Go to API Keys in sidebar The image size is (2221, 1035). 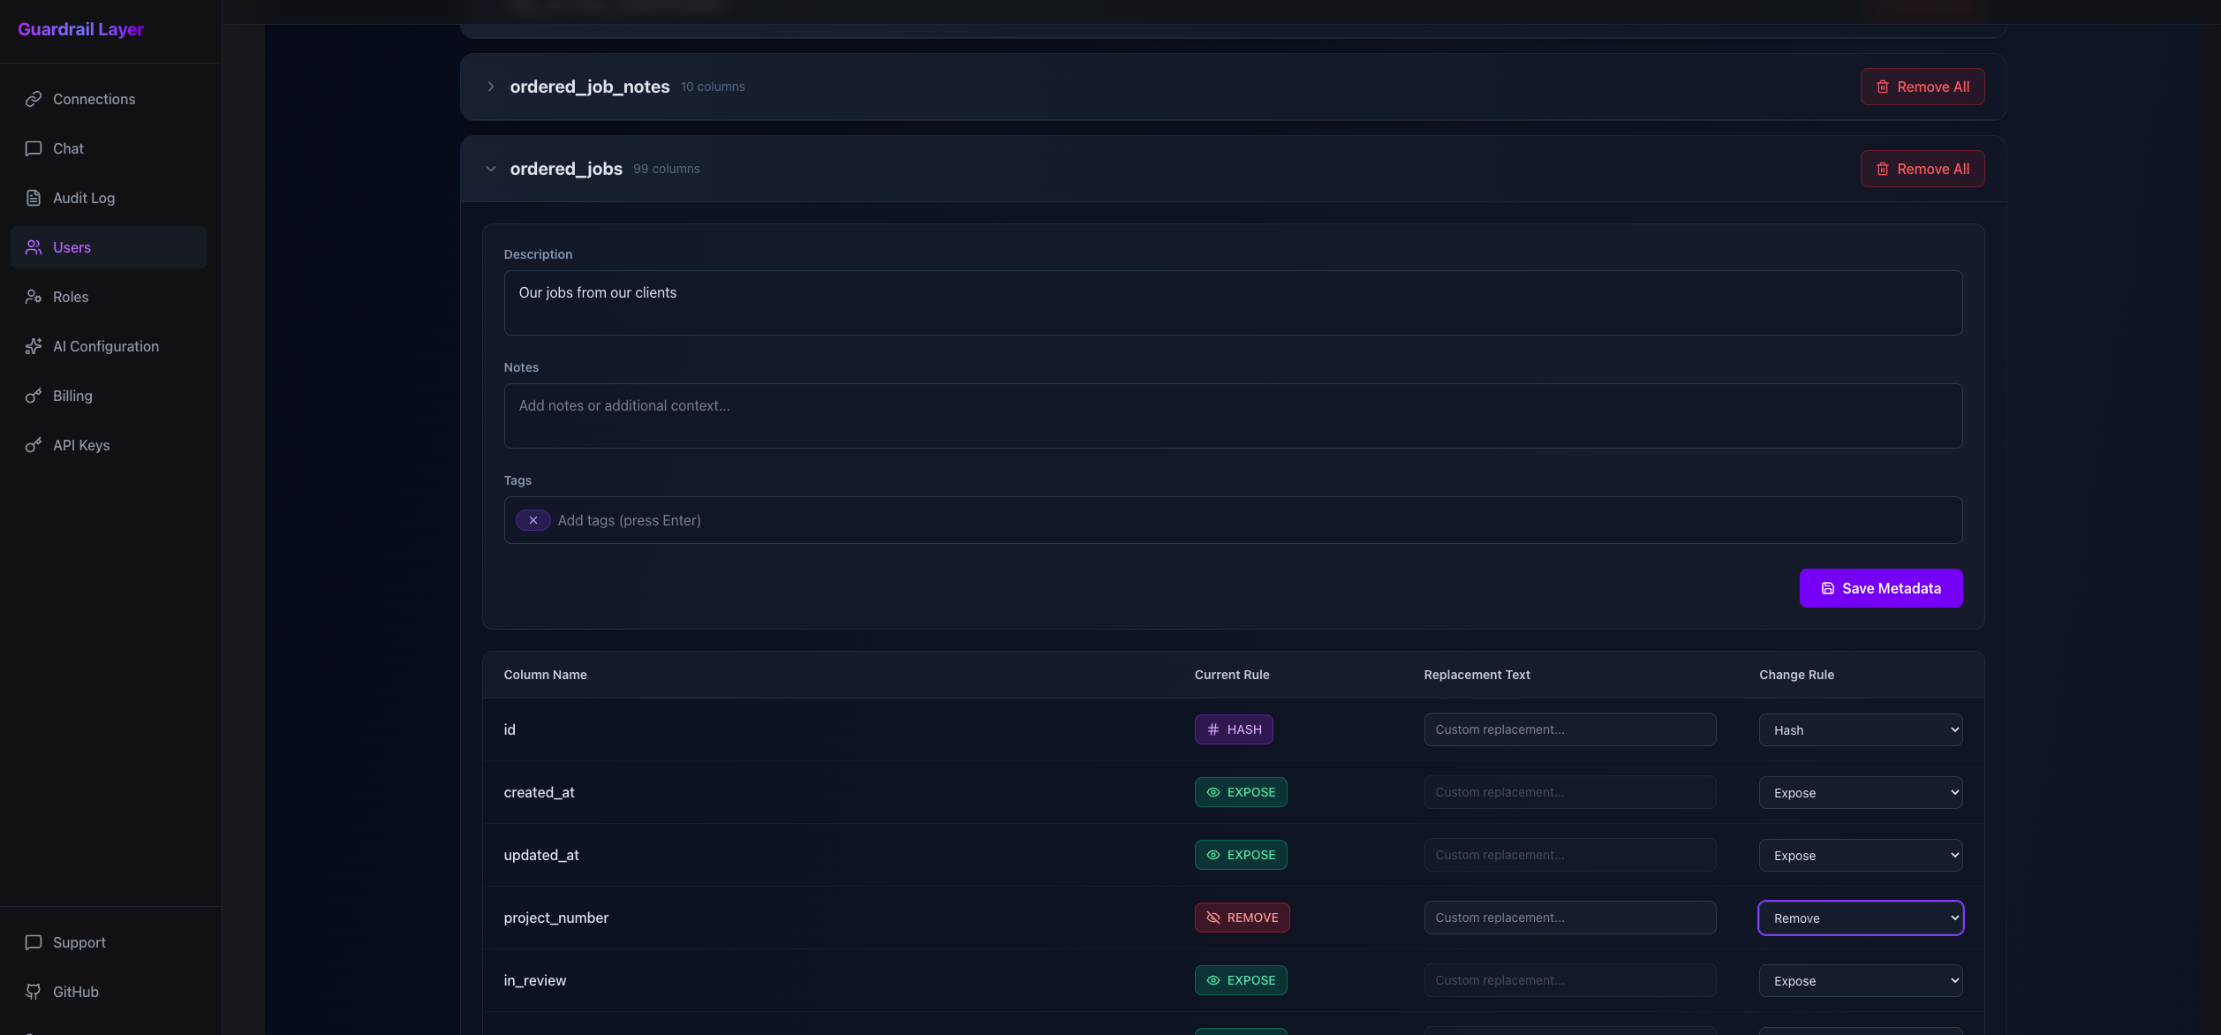pyautogui.click(x=81, y=445)
